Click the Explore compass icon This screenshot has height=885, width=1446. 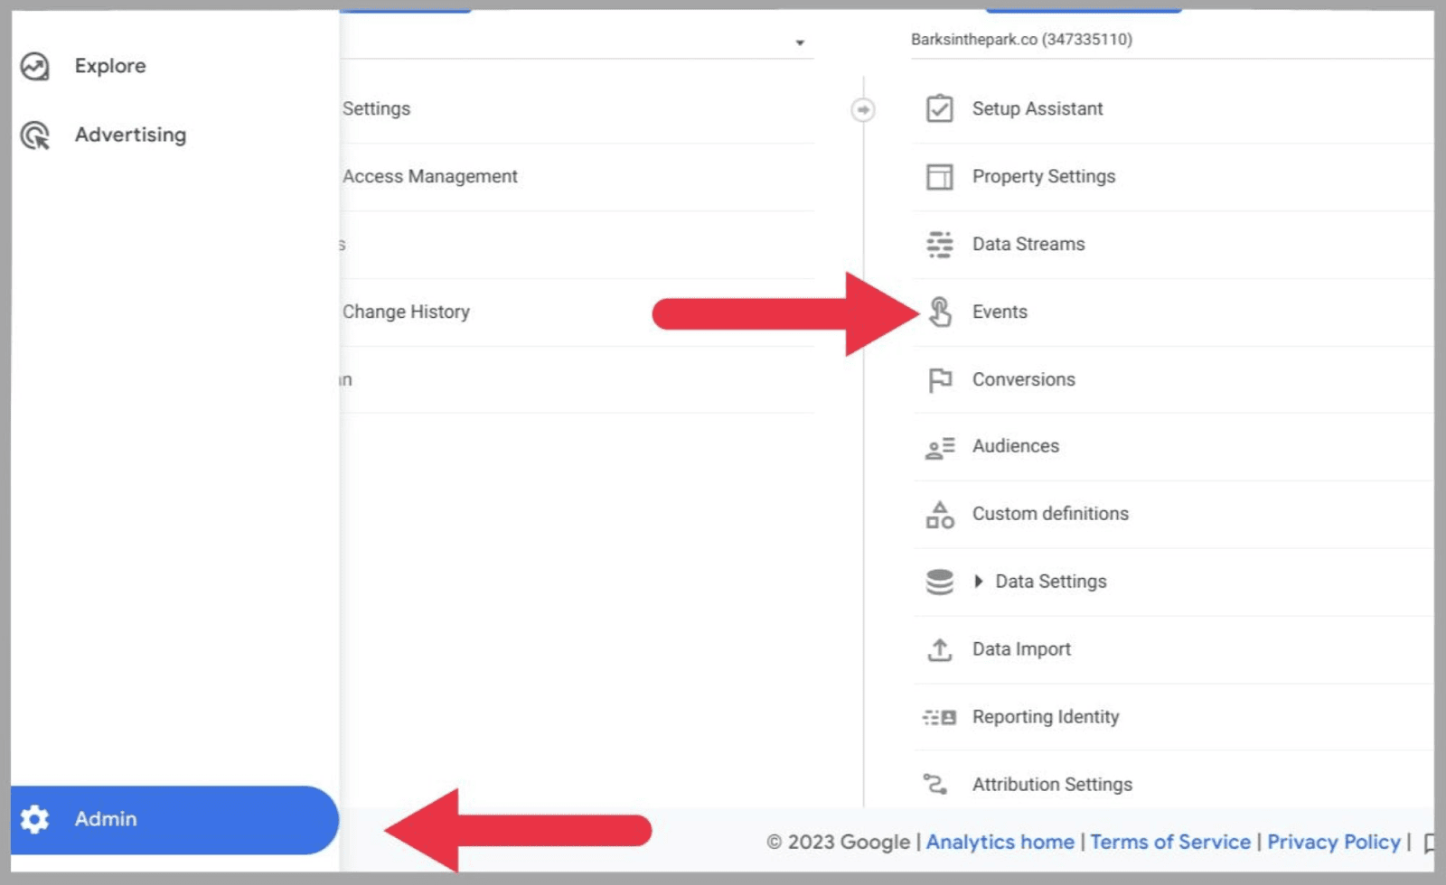[x=34, y=65]
